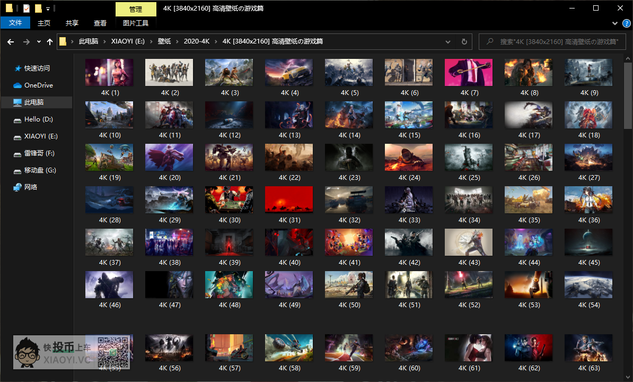Expand the chevron after 壁纸 in breadcrumb
The width and height of the screenshot is (633, 382).
[177, 41]
